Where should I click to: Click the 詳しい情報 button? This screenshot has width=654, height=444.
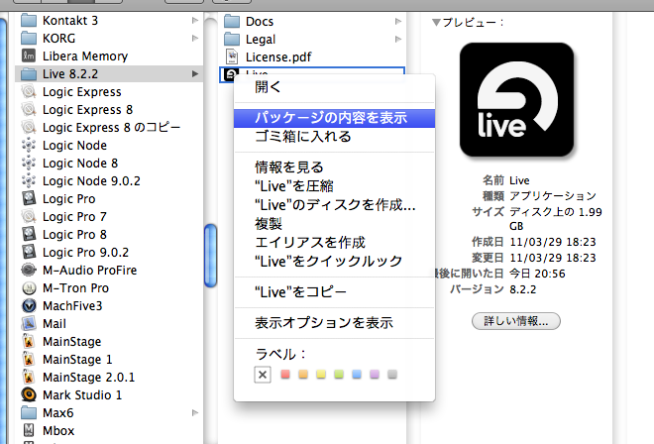tap(516, 321)
